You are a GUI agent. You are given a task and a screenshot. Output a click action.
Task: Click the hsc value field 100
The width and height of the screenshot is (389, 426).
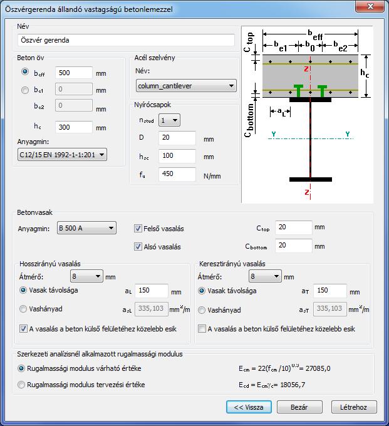(x=177, y=155)
